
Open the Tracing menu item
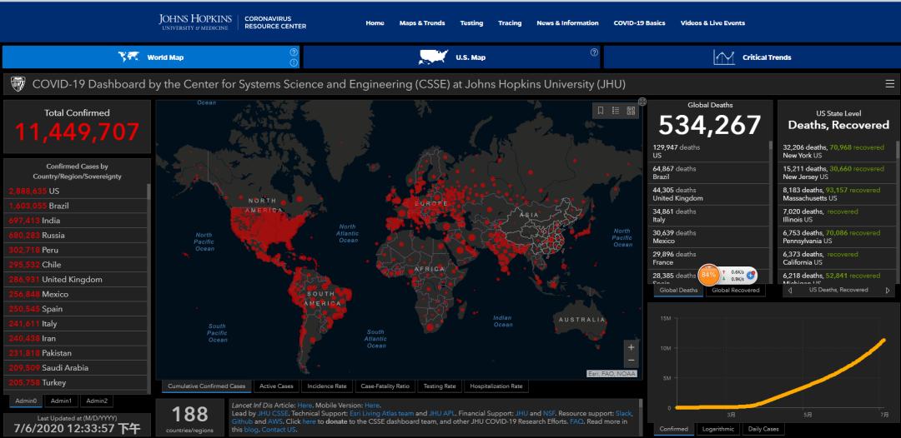click(510, 23)
